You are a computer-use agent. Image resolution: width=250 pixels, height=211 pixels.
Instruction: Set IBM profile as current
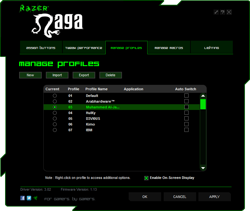point(55,130)
